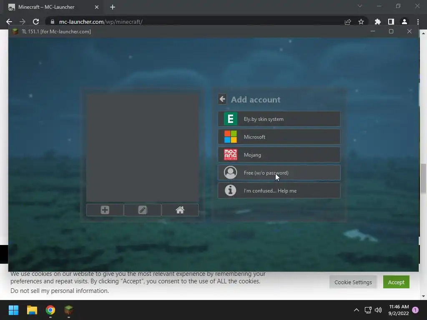Reload the mc-launcher page
The image size is (427, 320).
point(36,22)
